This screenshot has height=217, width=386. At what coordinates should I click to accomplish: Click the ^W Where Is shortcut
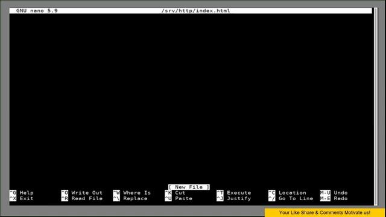click(131, 193)
